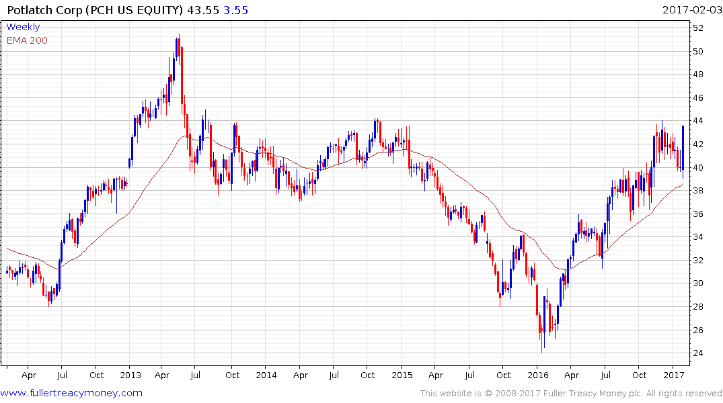Click the Jul label right before Oct 2016
The image size is (723, 403).
[x=605, y=375]
